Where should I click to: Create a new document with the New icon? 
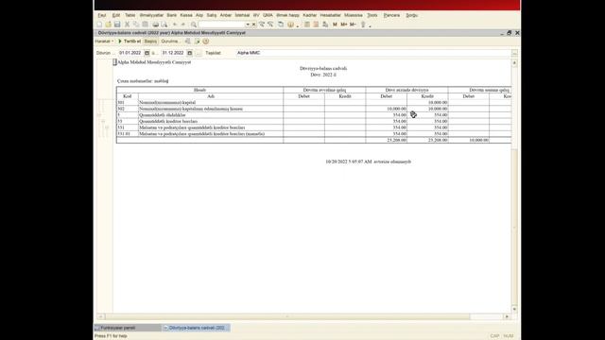99,25
